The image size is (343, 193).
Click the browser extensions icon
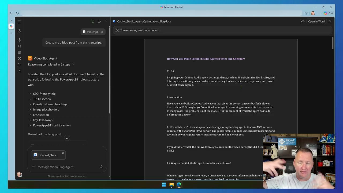[306, 13]
